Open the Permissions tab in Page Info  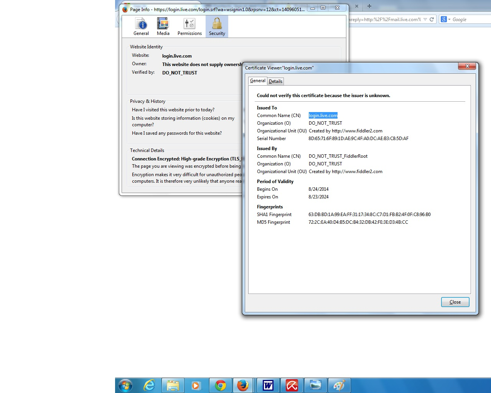189,26
